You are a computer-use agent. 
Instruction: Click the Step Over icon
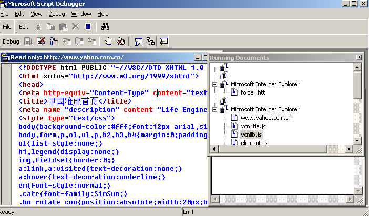(79, 42)
